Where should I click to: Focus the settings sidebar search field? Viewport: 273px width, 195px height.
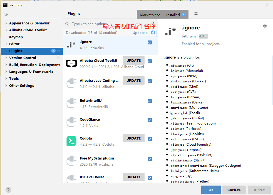pos(32,14)
